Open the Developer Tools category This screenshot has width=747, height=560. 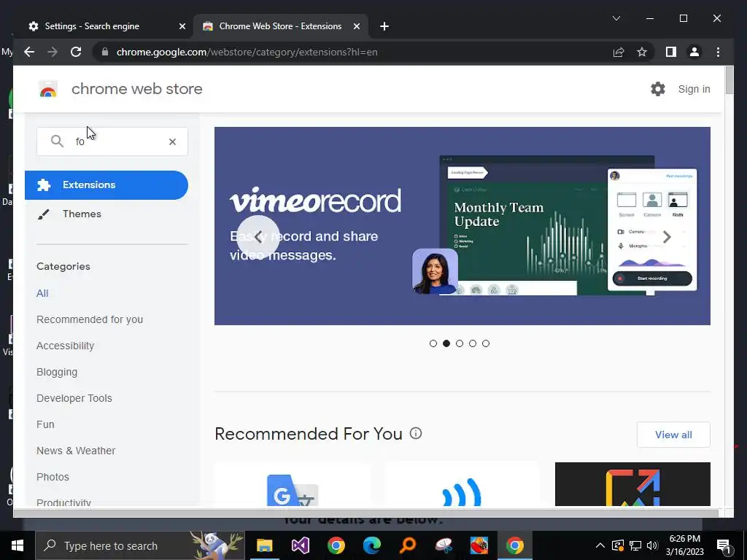tap(74, 398)
